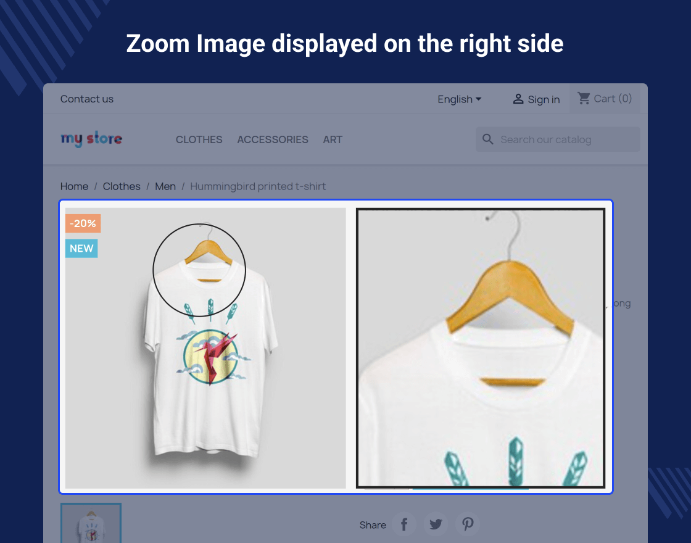
Task: Go to Men breadcrumb
Action: pos(165,186)
